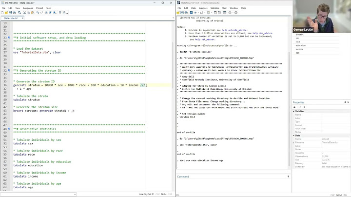
Task: Toggle the lock icon in the Properties panel
Action: click(x=294, y=107)
